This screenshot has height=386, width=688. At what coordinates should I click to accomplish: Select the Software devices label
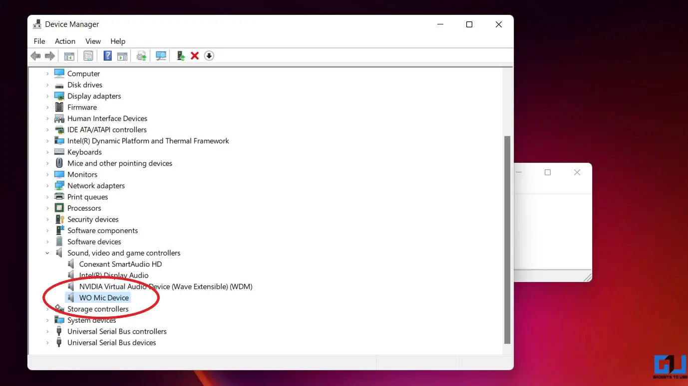(94, 242)
